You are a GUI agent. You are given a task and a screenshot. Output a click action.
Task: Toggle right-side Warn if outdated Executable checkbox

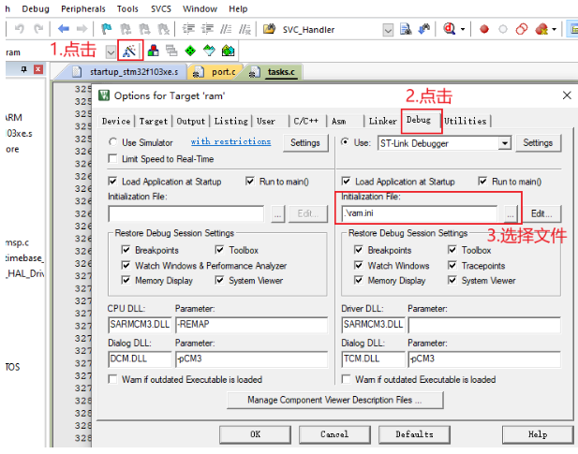pyautogui.click(x=346, y=379)
